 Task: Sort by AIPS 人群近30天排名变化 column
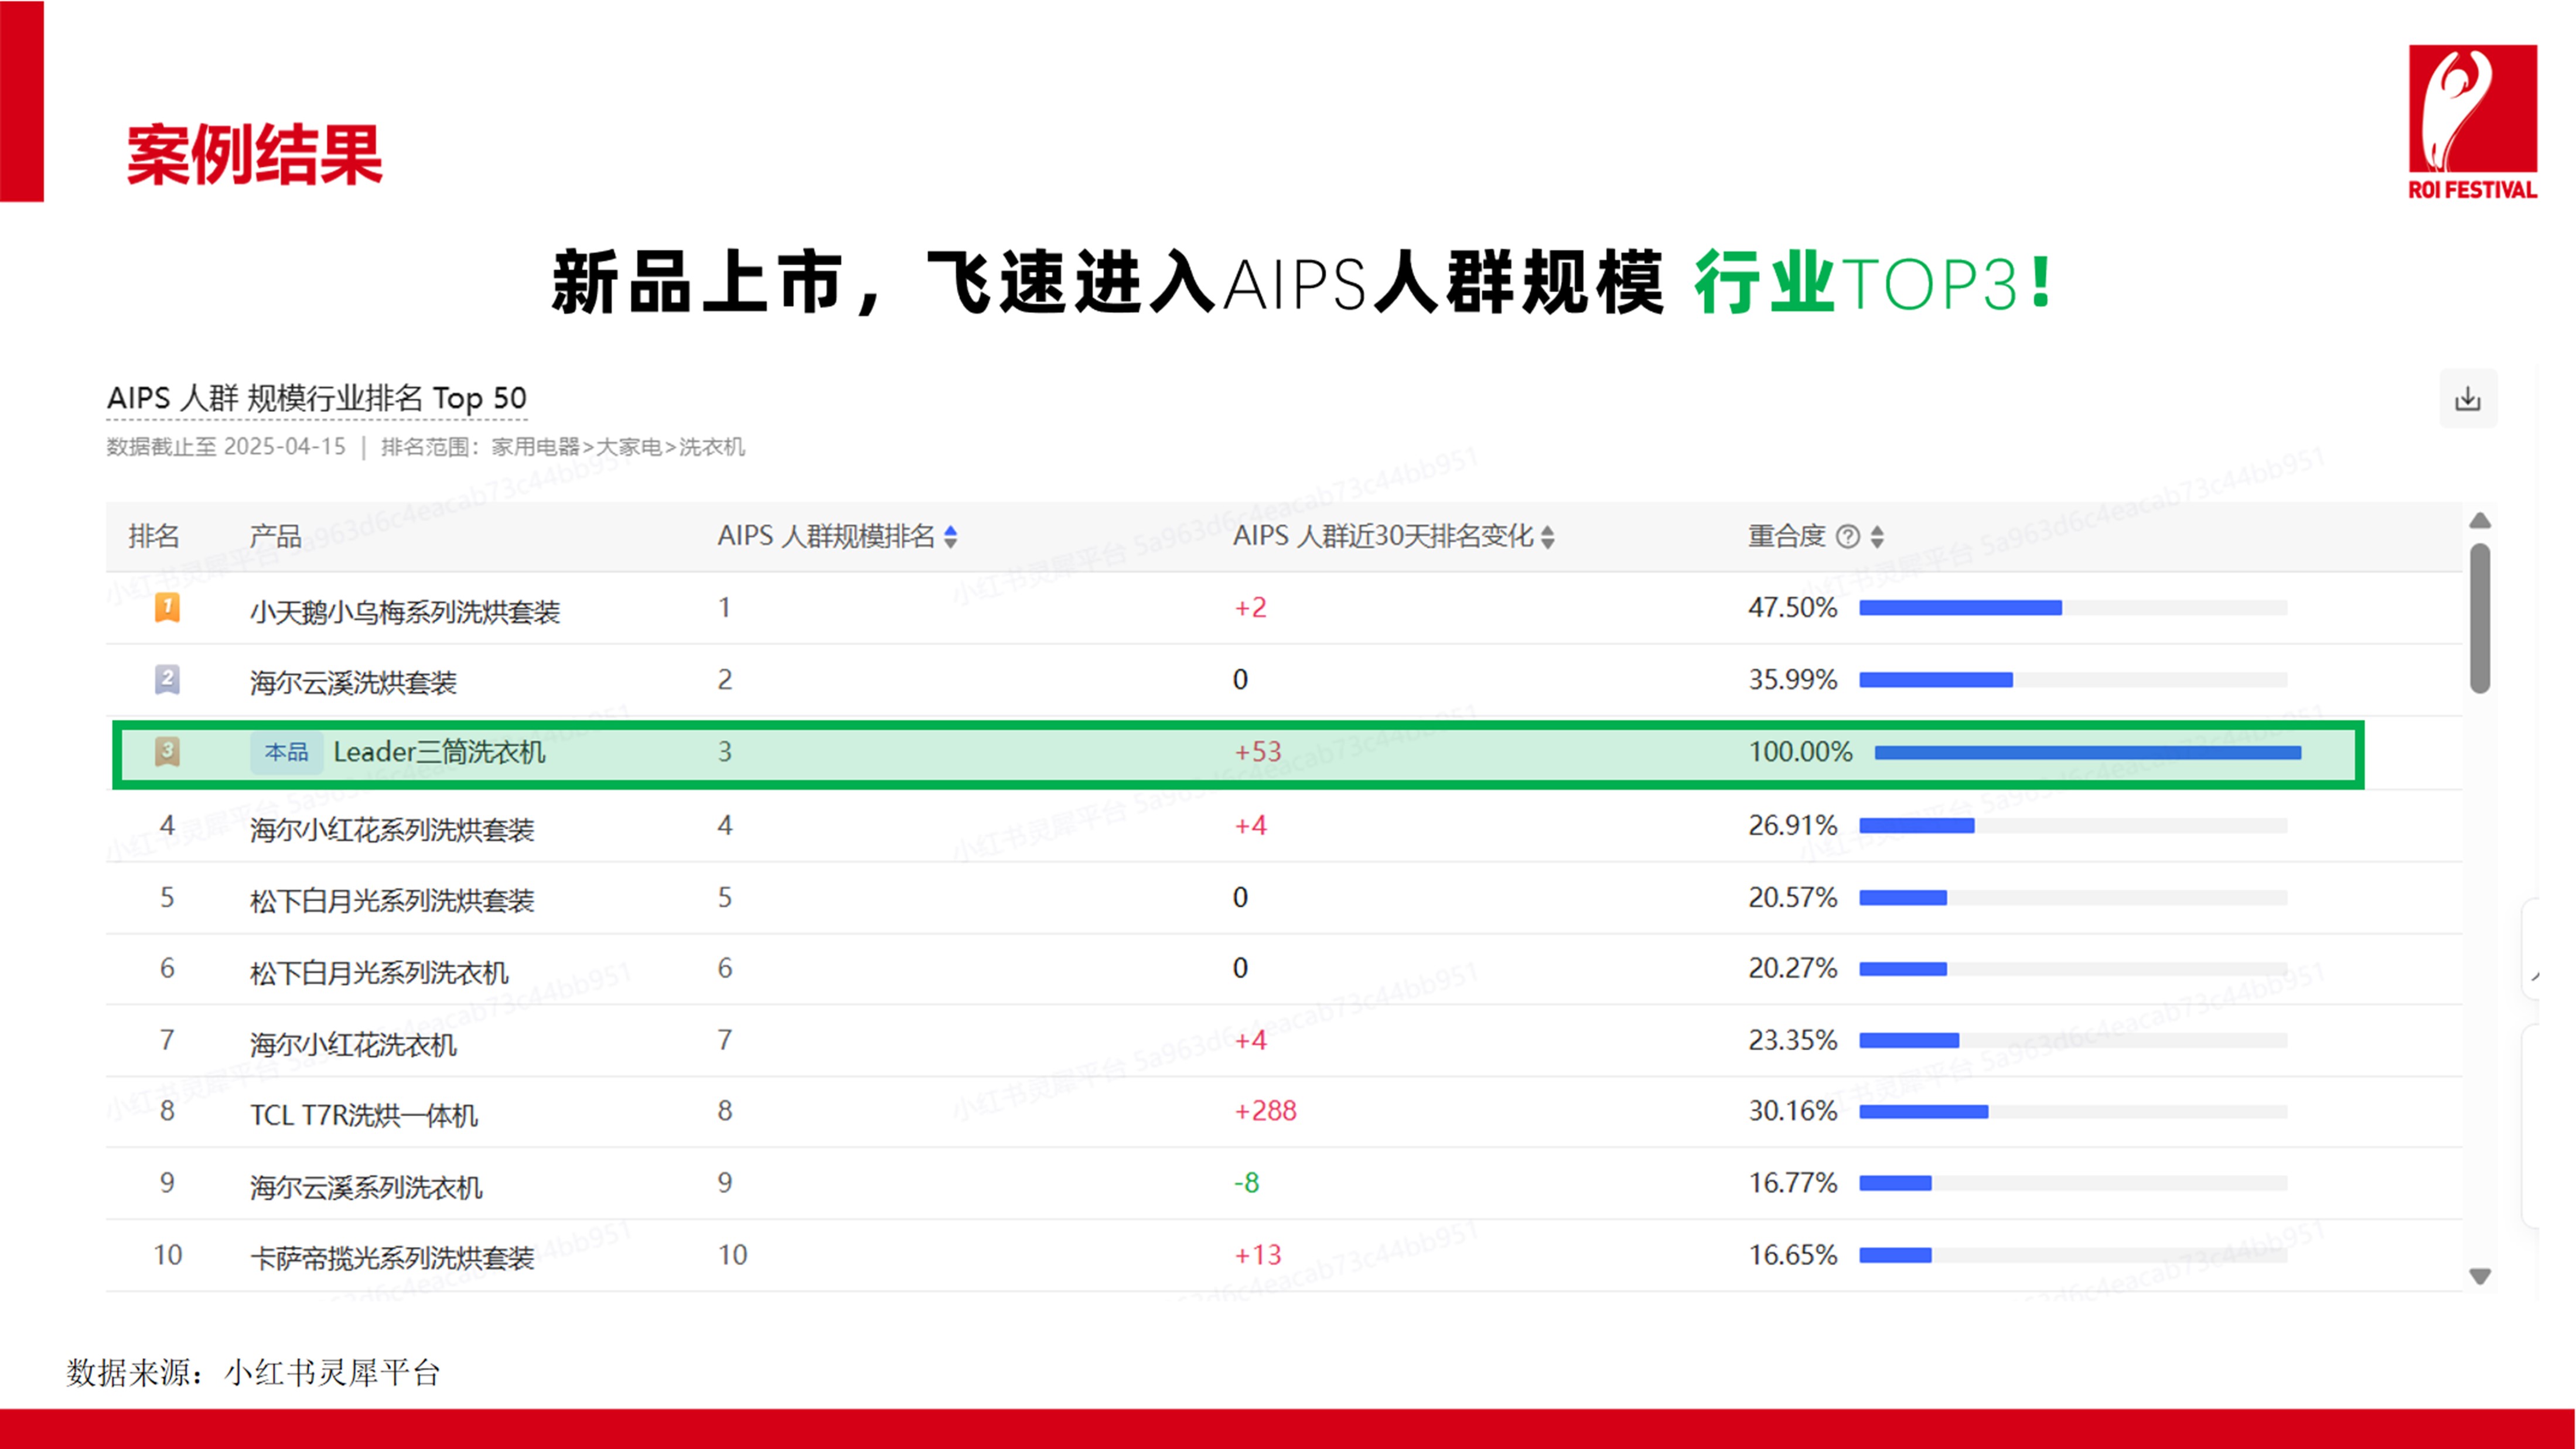click(1547, 537)
